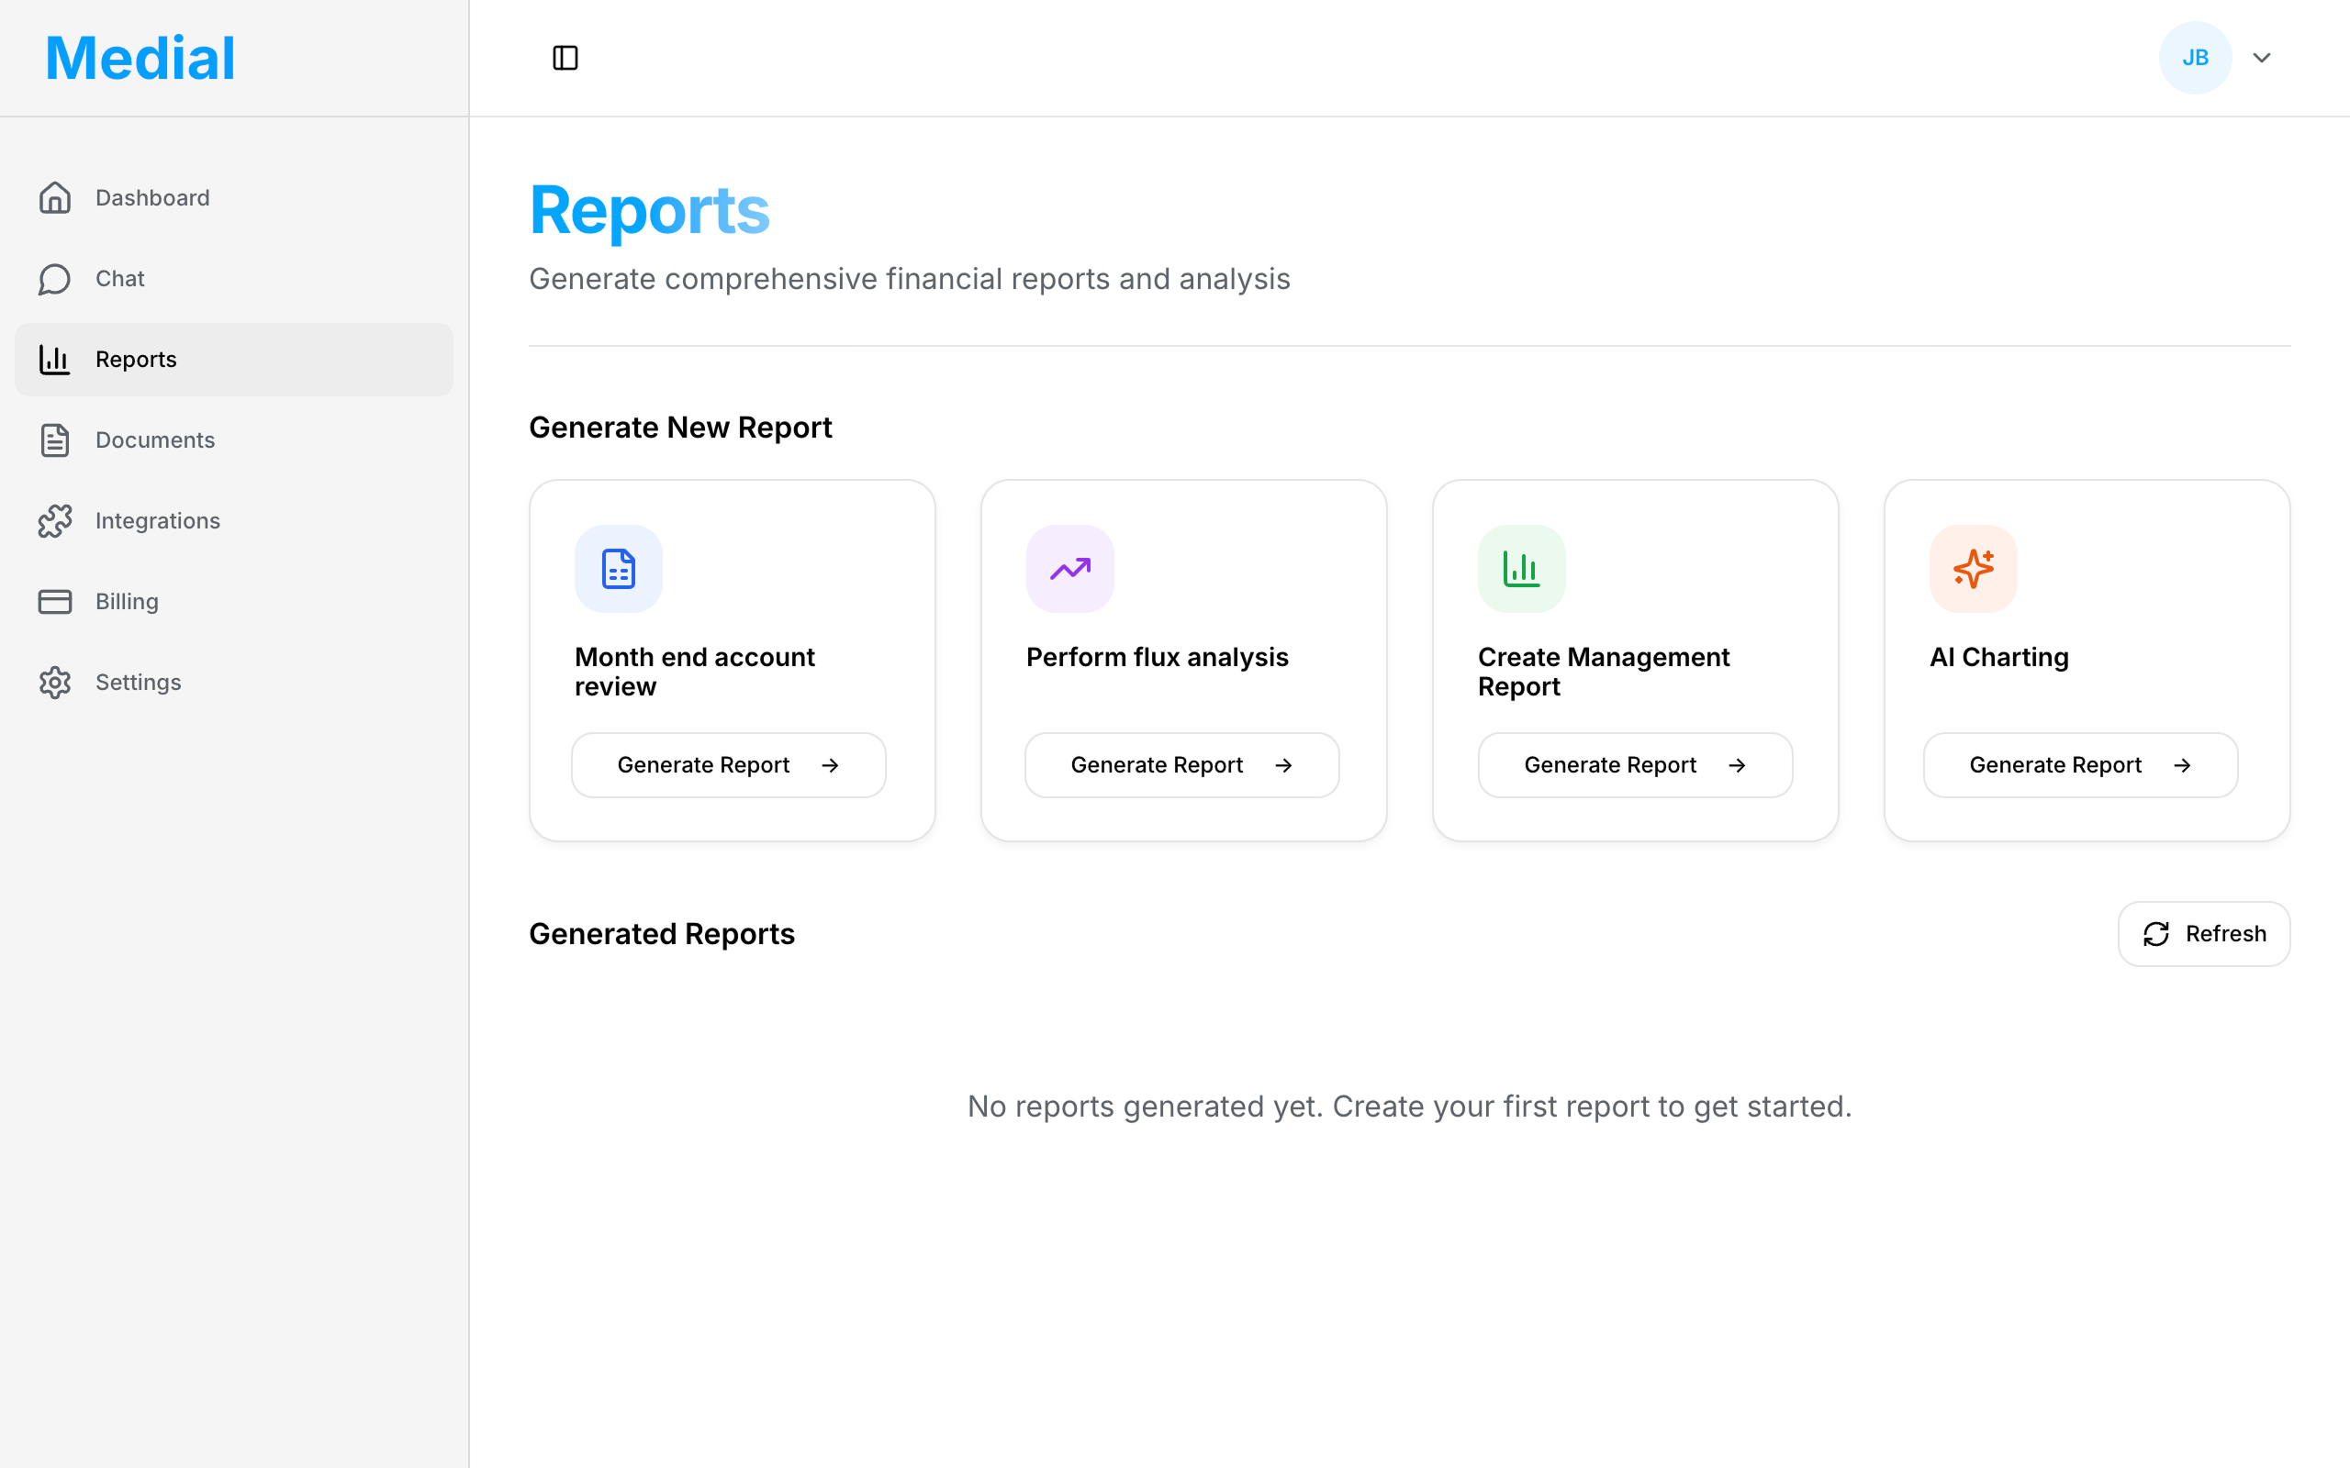The width and height of the screenshot is (2350, 1468).
Task: Click the Create Management Report chart icon
Action: pos(1521,569)
